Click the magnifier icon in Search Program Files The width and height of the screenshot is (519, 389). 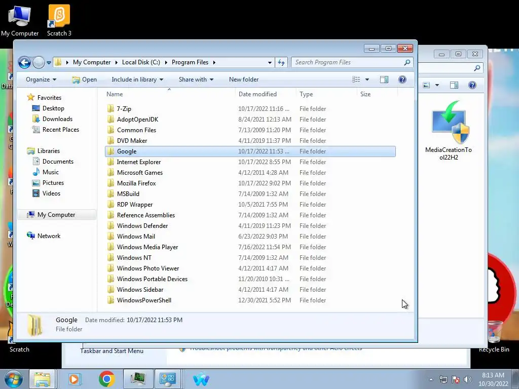(x=407, y=62)
